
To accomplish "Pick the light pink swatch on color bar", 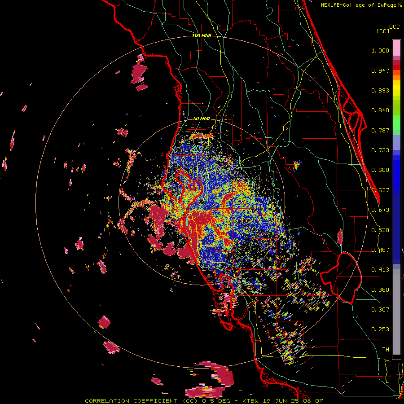I will pyautogui.click(x=396, y=48).
